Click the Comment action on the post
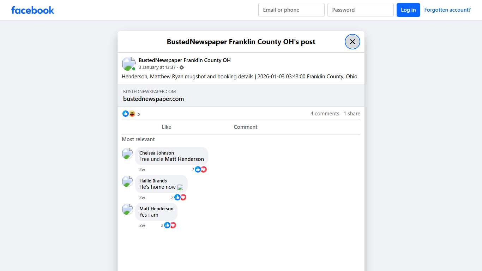The height and width of the screenshot is (271, 482). pos(245,127)
